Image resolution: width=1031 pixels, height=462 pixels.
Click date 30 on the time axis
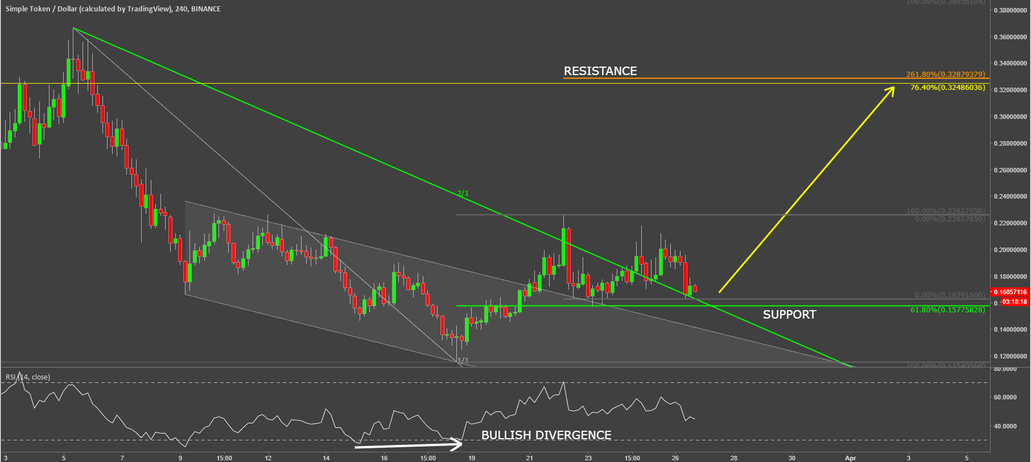click(x=792, y=457)
